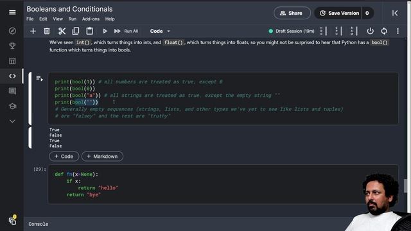The width and height of the screenshot is (411, 231).
Task: Add a markdown cell with + Markdown
Action: [102, 157]
